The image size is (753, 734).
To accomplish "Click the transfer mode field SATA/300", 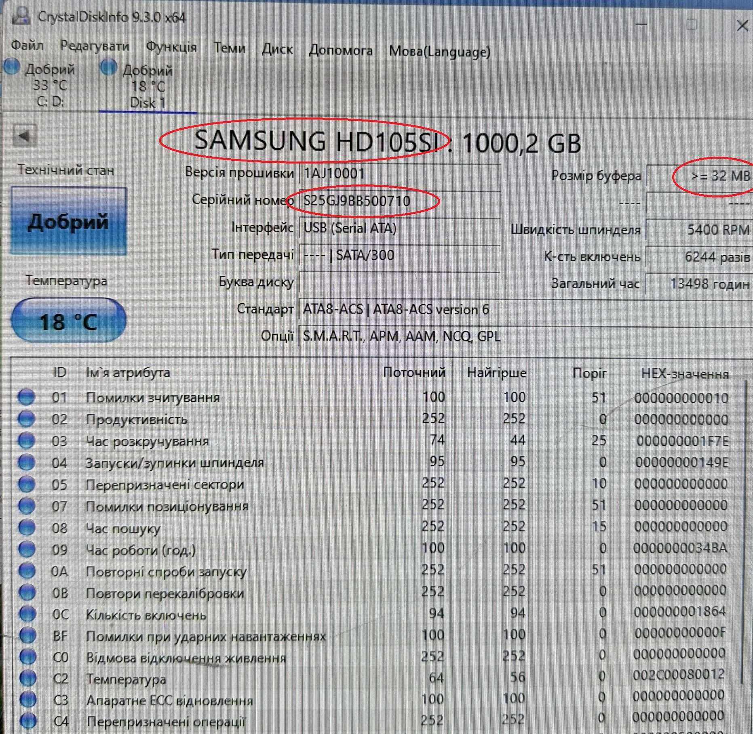I will pos(399,255).
